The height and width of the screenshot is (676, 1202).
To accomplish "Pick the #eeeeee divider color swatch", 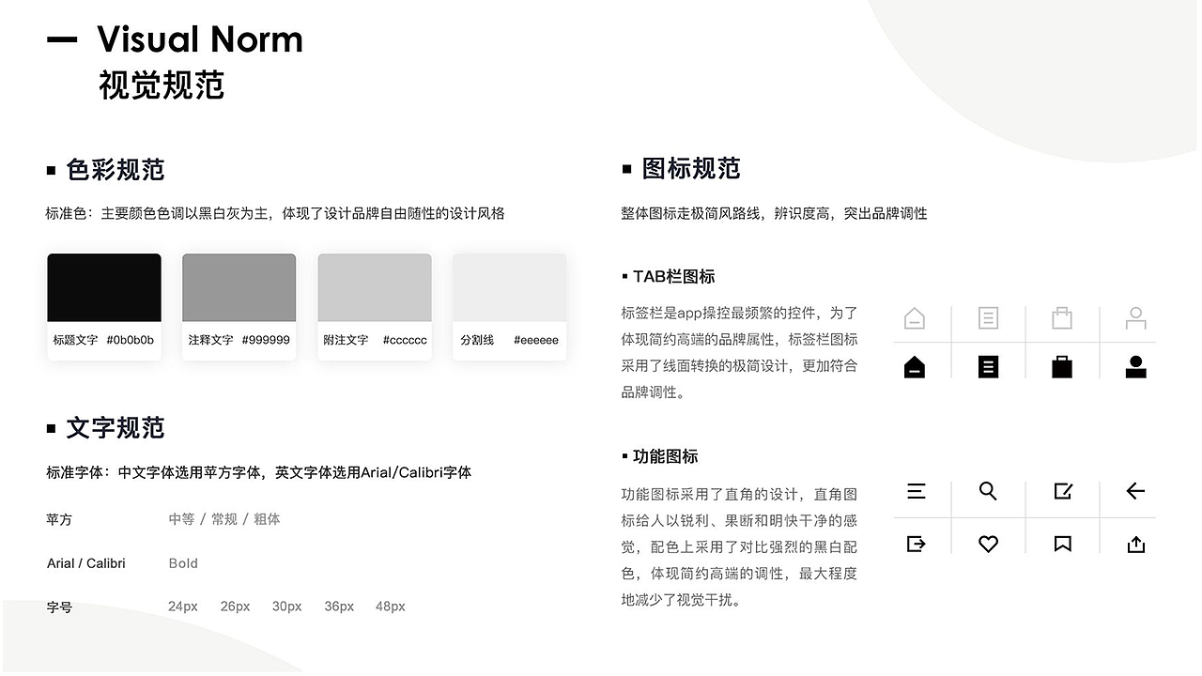I will click(510, 287).
